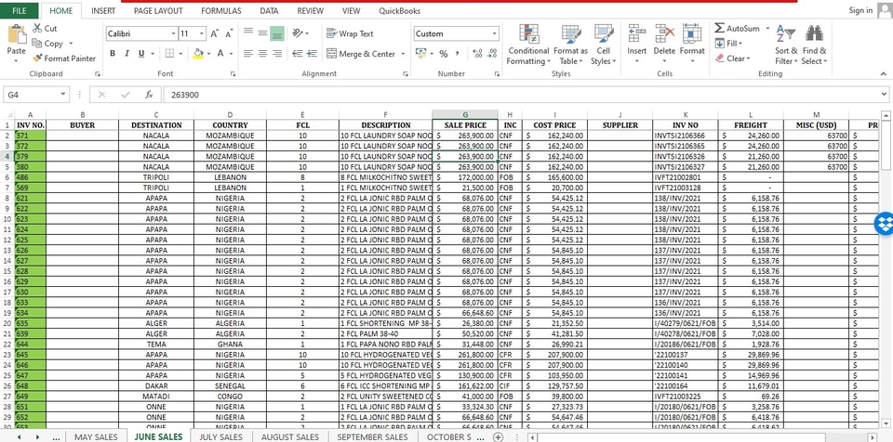Click the decrease decimal icon
This screenshot has height=442, width=893.
[x=492, y=54]
